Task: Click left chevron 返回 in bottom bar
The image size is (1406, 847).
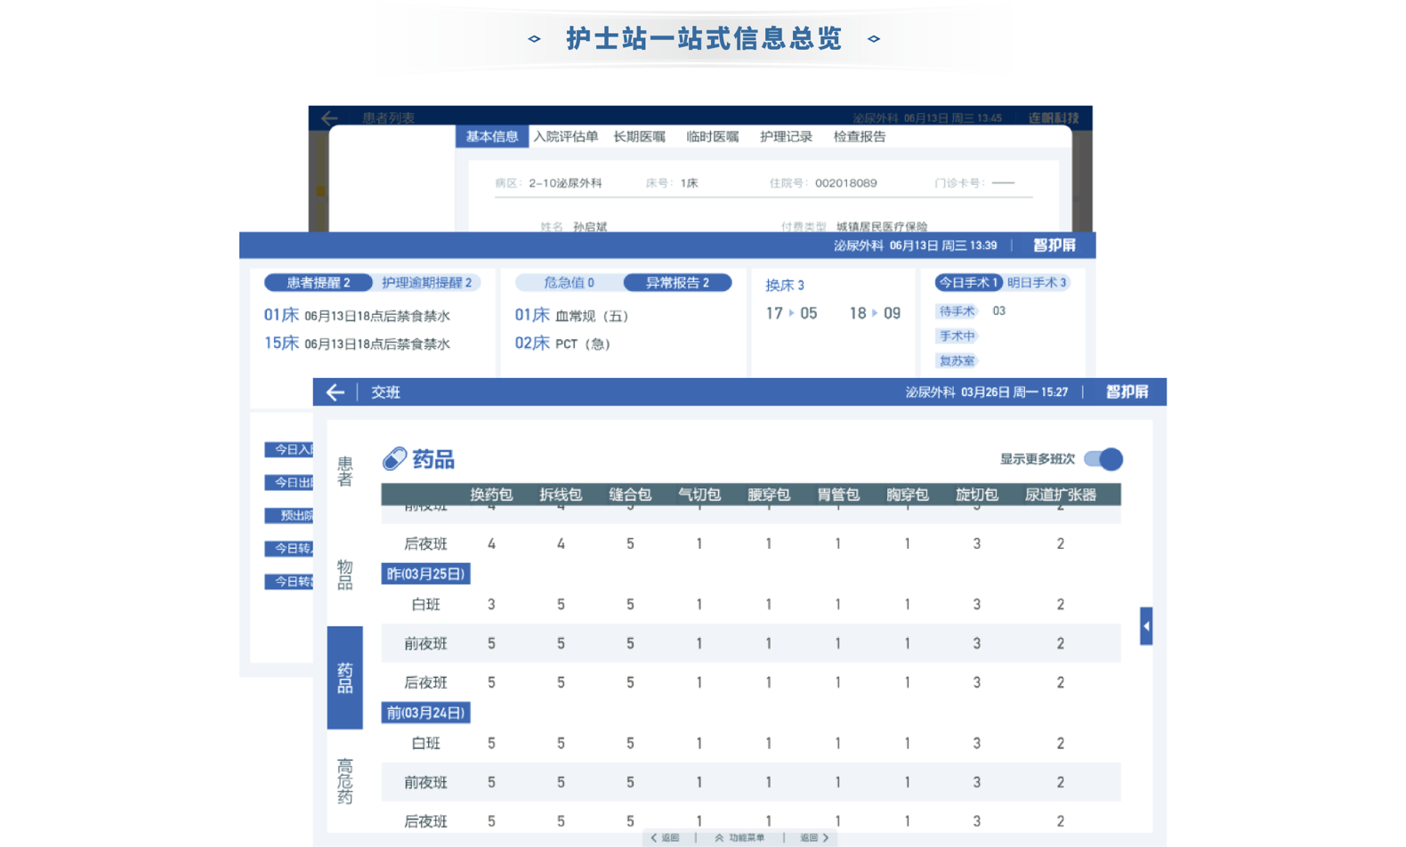Action: tap(665, 838)
